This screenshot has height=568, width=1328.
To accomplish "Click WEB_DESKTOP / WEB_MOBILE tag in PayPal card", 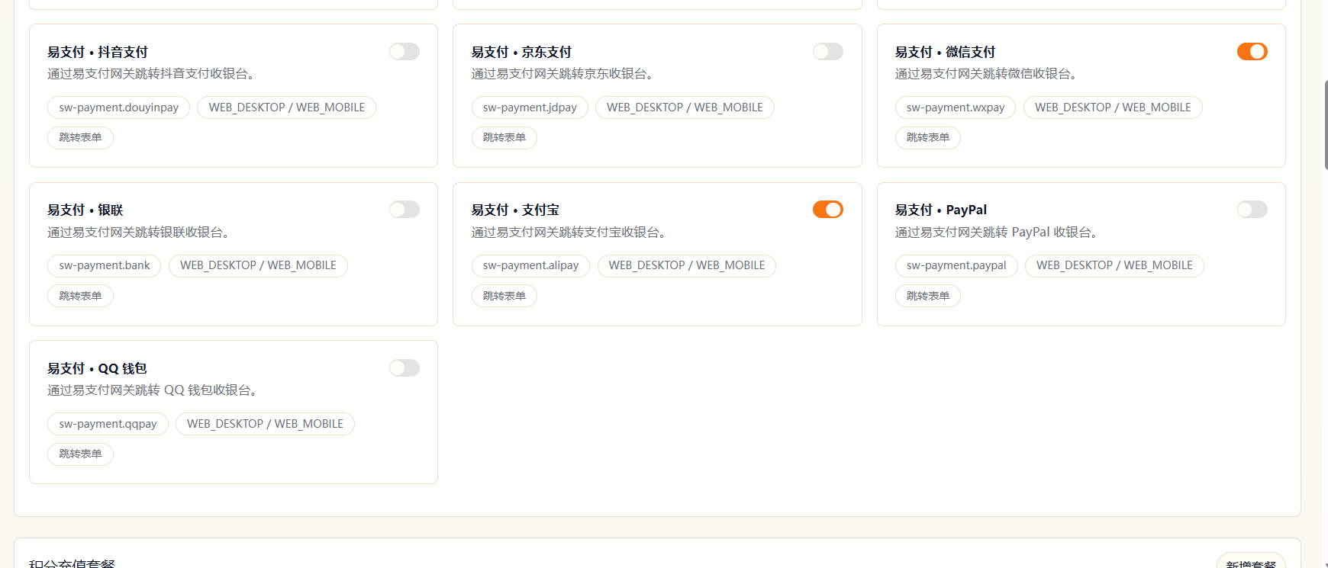I will pos(1114,265).
